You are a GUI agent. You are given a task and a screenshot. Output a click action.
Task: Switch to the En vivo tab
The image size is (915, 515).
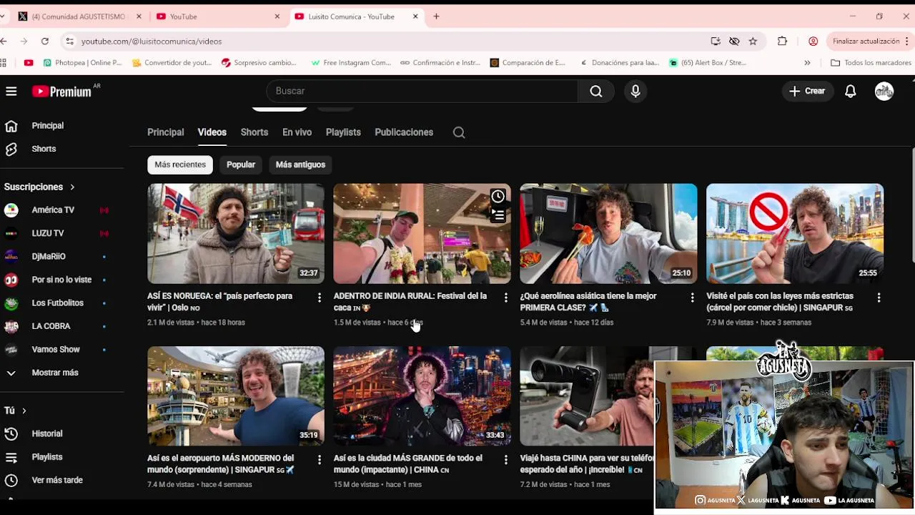coord(297,132)
